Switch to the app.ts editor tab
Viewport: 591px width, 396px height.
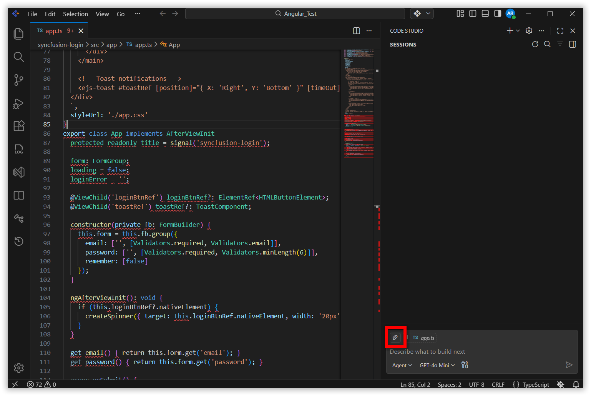[x=54, y=31]
